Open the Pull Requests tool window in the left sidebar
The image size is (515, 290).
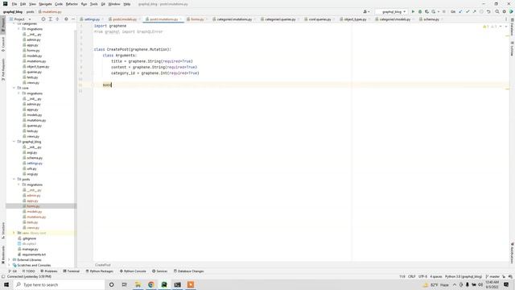pyautogui.click(x=3, y=69)
